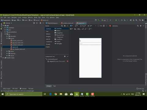Expand the manifests folder
147x110 pixels.
click(5, 28)
